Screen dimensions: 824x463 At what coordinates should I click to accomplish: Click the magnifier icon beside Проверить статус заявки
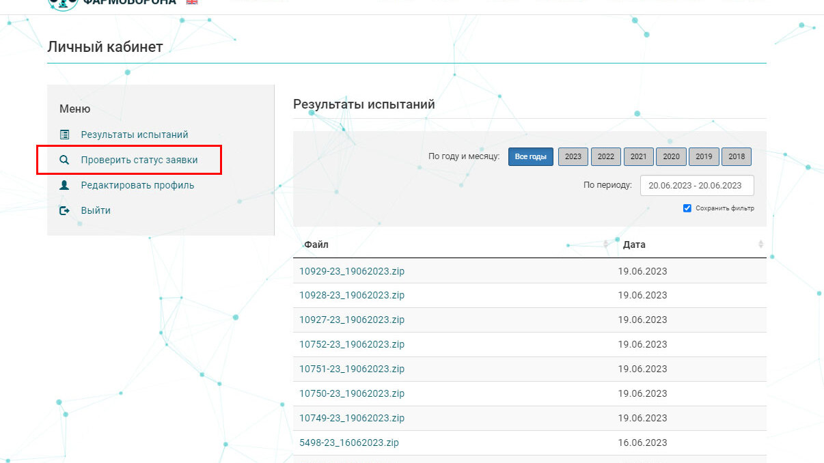[x=65, y=160]
